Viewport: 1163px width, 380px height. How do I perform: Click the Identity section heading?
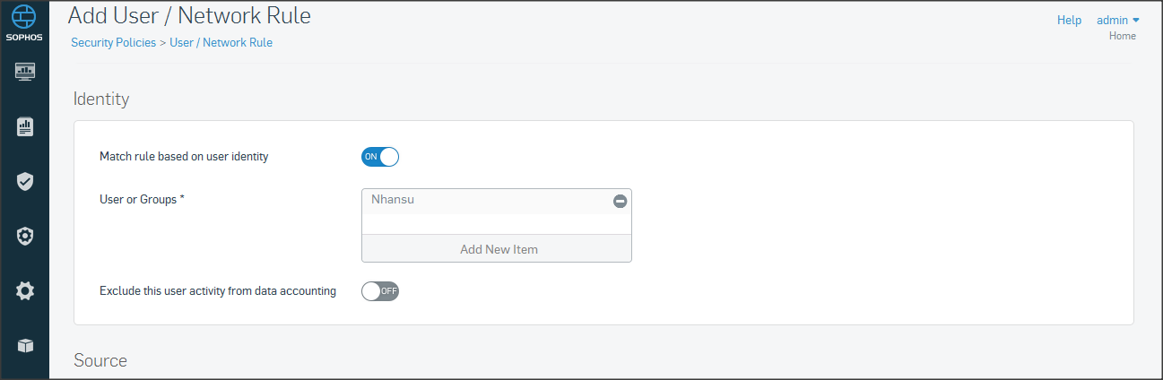click(x=101, y=99)
